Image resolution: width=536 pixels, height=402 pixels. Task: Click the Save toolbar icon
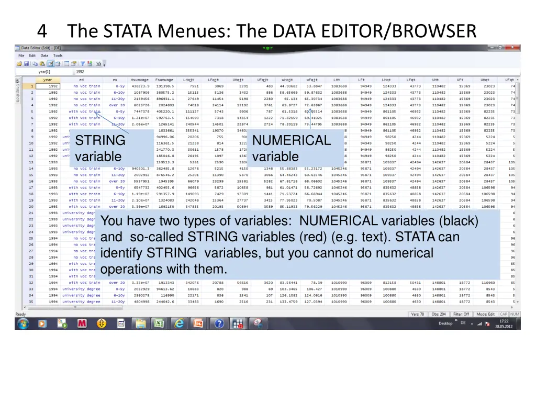26,63
